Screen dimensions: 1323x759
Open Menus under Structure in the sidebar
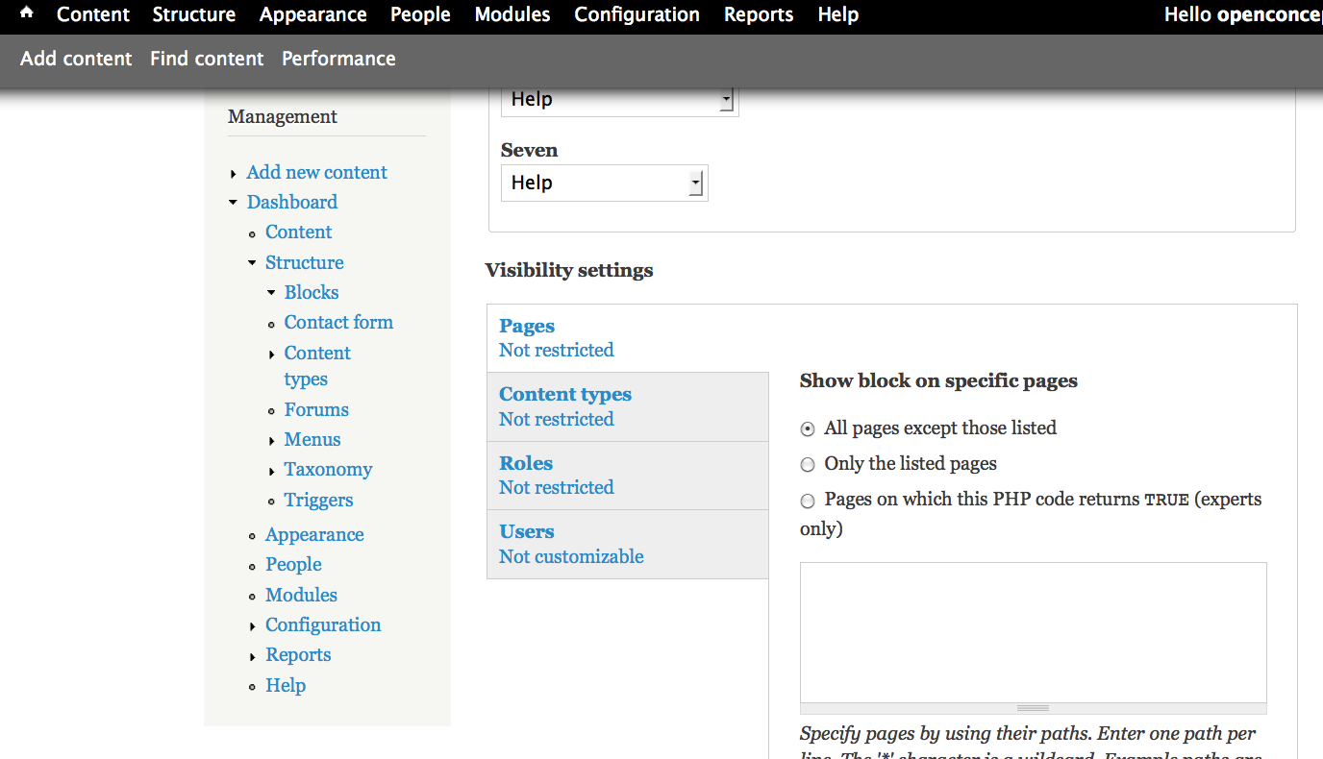tap(312, 439)
